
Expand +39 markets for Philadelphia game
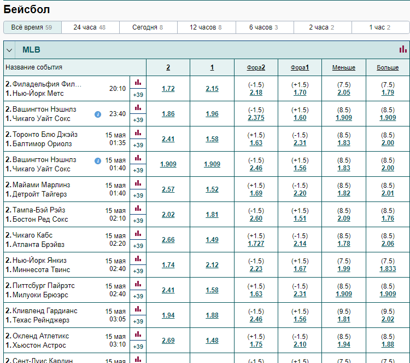pos(138,95)
